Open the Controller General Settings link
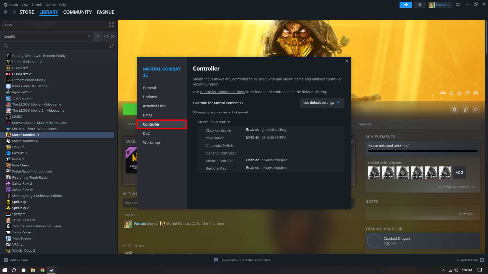 point(222,92)
